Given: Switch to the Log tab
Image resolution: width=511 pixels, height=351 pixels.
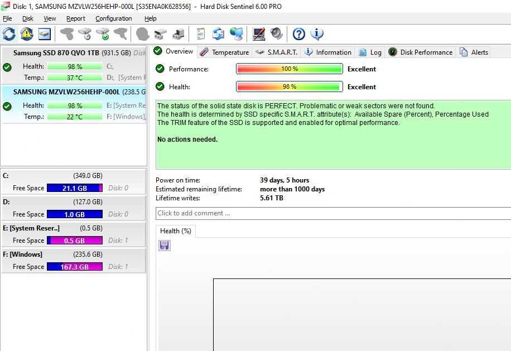Looking at the screenshot, I should click(x=370, y=52).
